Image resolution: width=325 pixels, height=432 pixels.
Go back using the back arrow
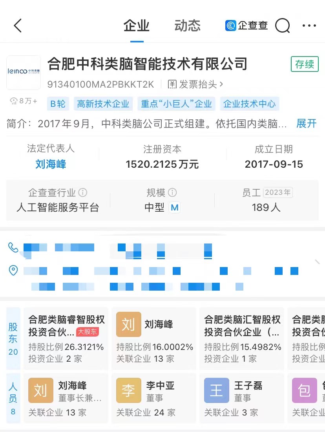[x=18, y=26]
